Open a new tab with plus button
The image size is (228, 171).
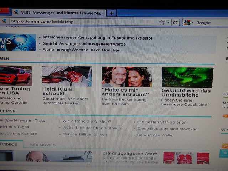[112, 13]
